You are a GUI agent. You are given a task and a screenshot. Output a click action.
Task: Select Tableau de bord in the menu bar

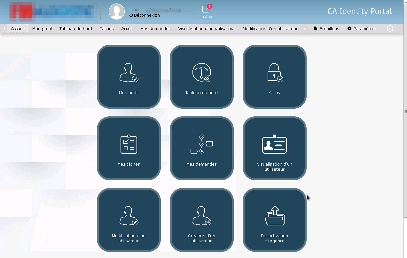coord(76,28)
